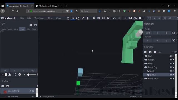
Task: Expand the Handle group
Action: pos(144,60)
